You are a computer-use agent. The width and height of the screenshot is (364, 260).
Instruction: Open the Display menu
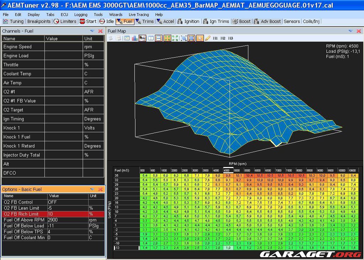pyautogui.click(x=34, y=15)
